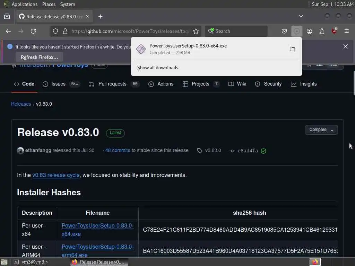Open the Firefox View icon beside the tabs
This screenshot has height=266, width=355.
(7, 17)
